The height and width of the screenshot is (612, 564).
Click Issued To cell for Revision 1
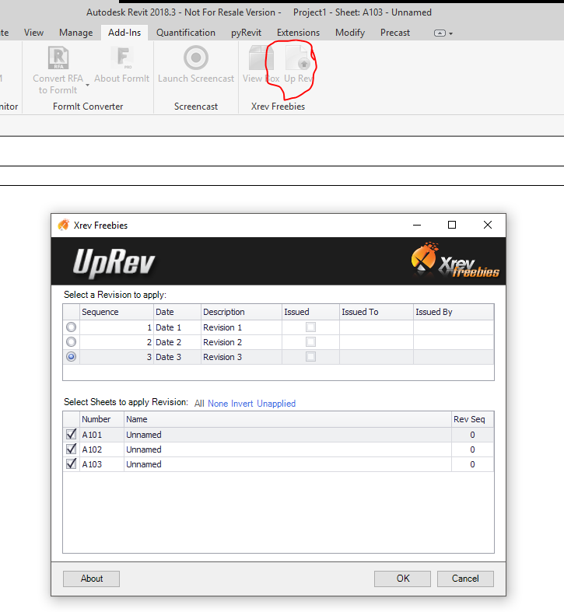[377, 327]
